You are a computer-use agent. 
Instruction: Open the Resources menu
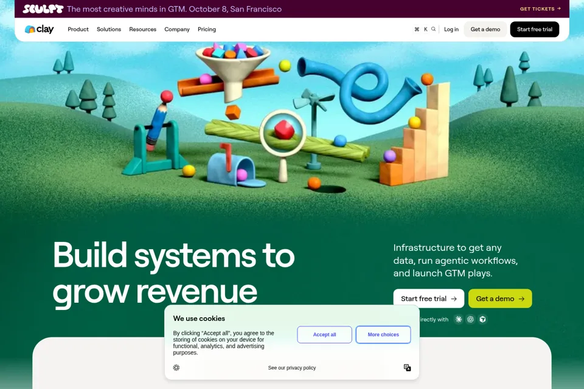[142, 29]
